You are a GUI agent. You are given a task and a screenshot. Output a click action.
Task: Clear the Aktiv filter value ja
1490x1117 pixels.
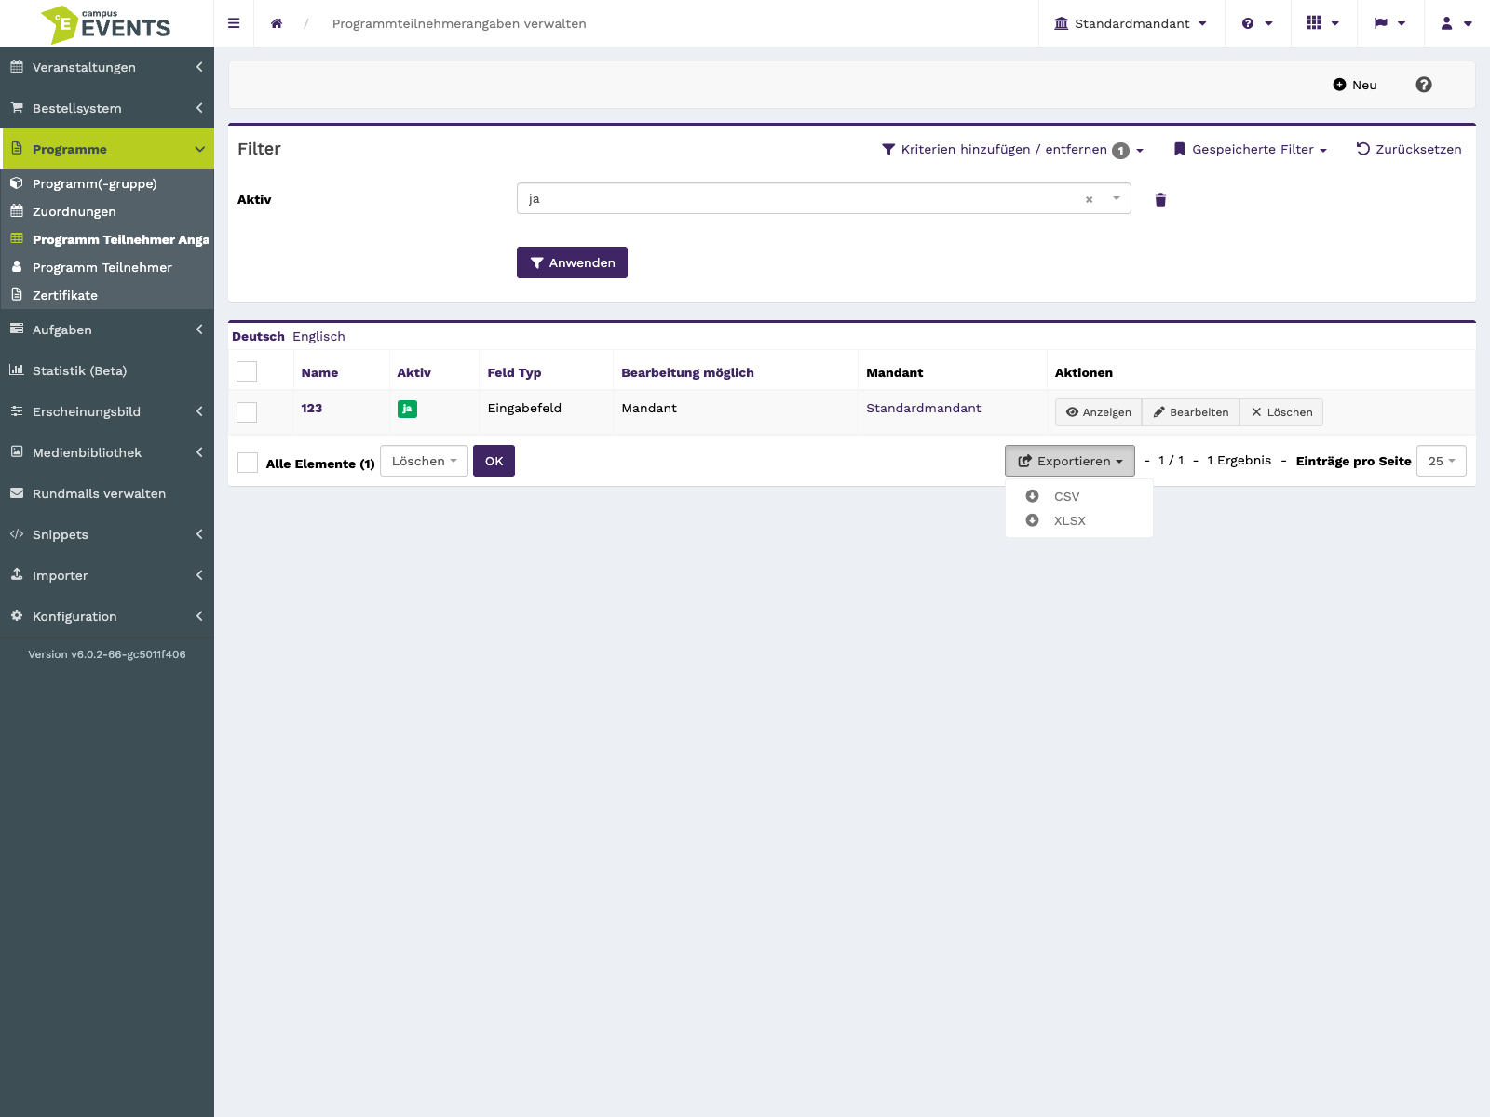[1089, 199]
